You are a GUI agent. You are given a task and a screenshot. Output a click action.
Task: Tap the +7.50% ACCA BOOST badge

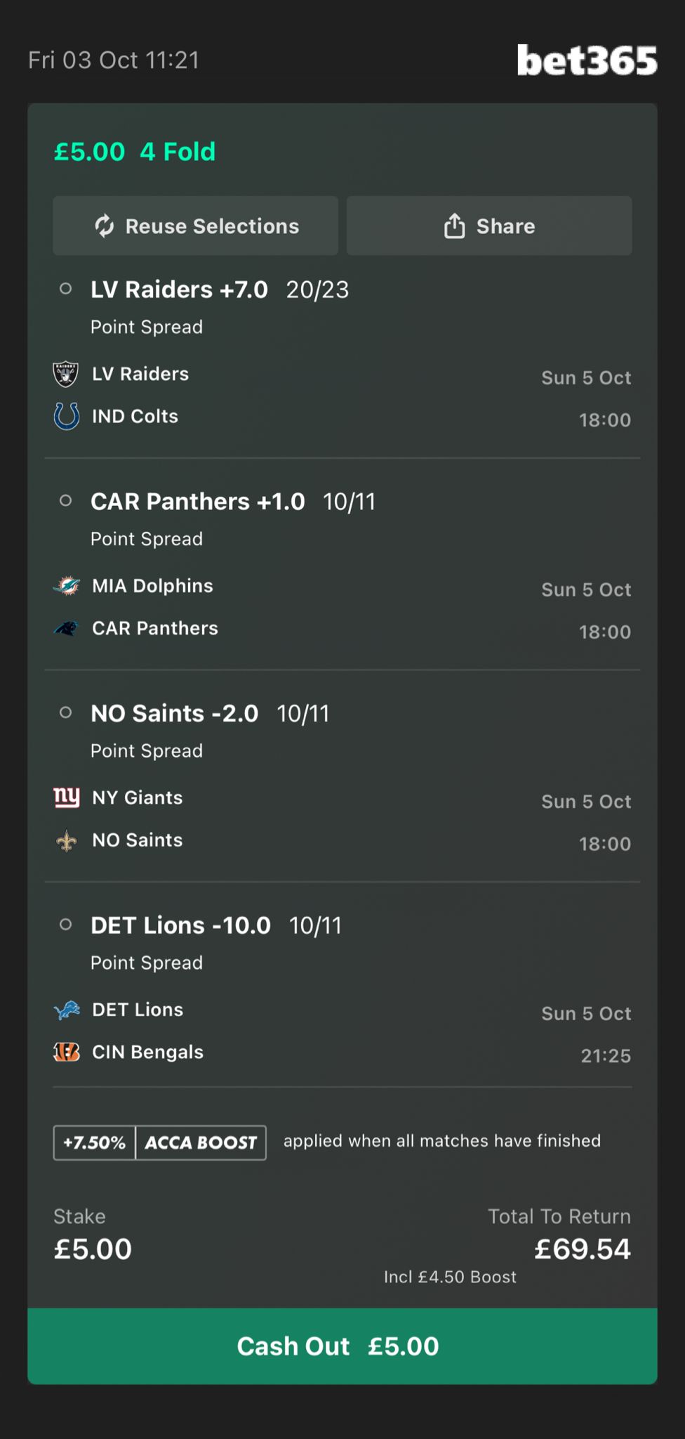(x=160, y=1142)
